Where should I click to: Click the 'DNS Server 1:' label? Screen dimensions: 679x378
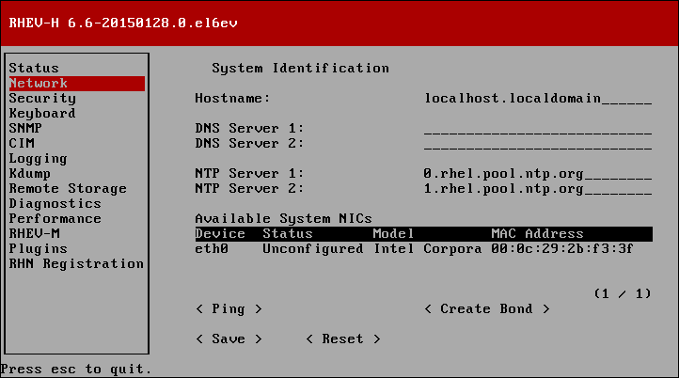tap(249, 129)
